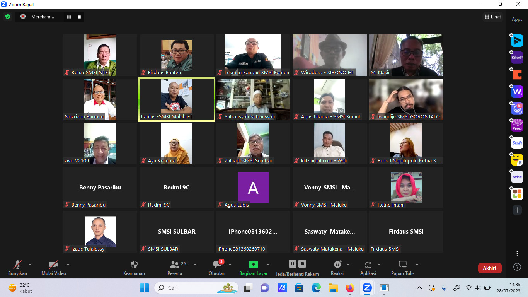Unmute microphone with Bunyikan button
The height and width of the screenshot is (297, 528).
coord(18,265)
